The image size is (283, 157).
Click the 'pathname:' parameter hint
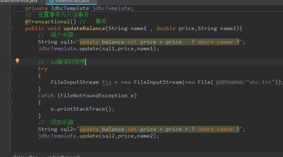click(x=230, y=82)
